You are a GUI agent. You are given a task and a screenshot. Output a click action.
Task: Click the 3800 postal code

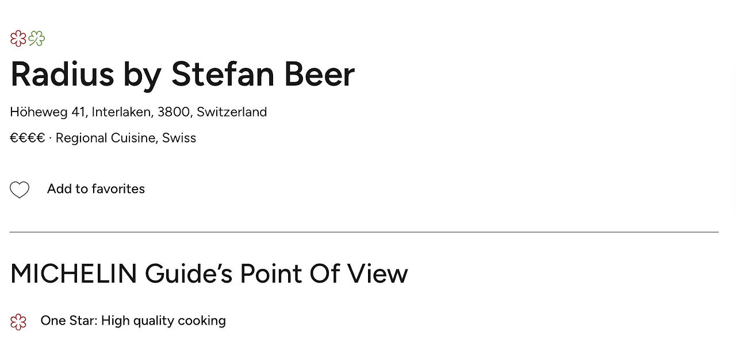click(174, 112)
